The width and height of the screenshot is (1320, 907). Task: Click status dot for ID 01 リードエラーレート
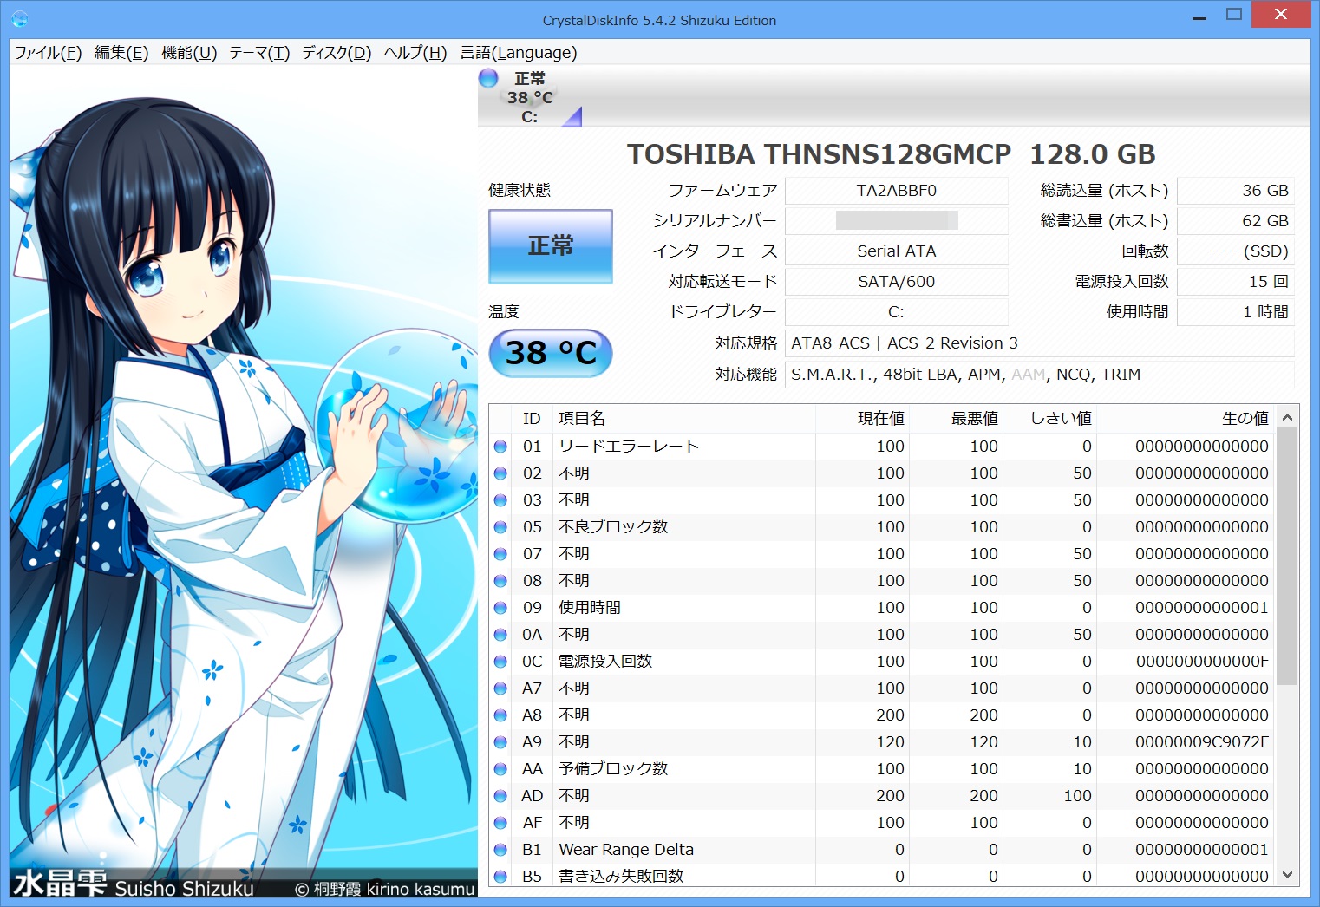tap(500, 447)
